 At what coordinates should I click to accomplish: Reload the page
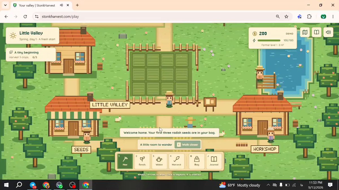[x=25, y=17]
